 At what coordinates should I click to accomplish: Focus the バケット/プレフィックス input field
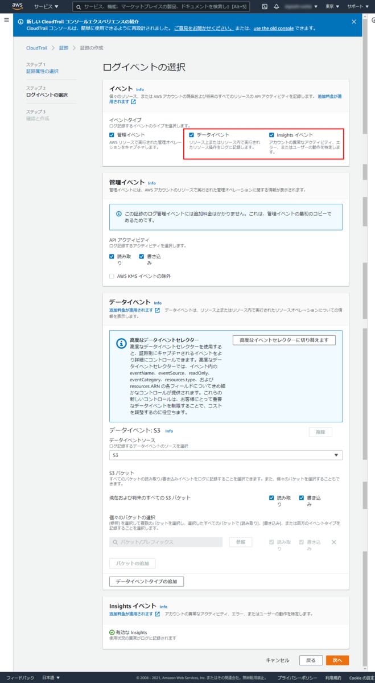click(166, 542)
